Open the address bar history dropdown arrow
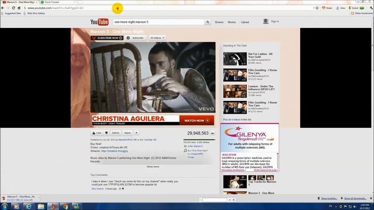The image size is (374, 210). tap(314, 8)
